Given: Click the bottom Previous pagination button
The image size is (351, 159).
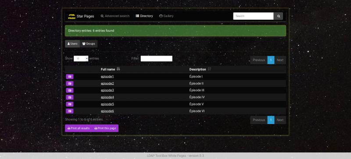Looking at the screenshot, I should coord(259,120).
